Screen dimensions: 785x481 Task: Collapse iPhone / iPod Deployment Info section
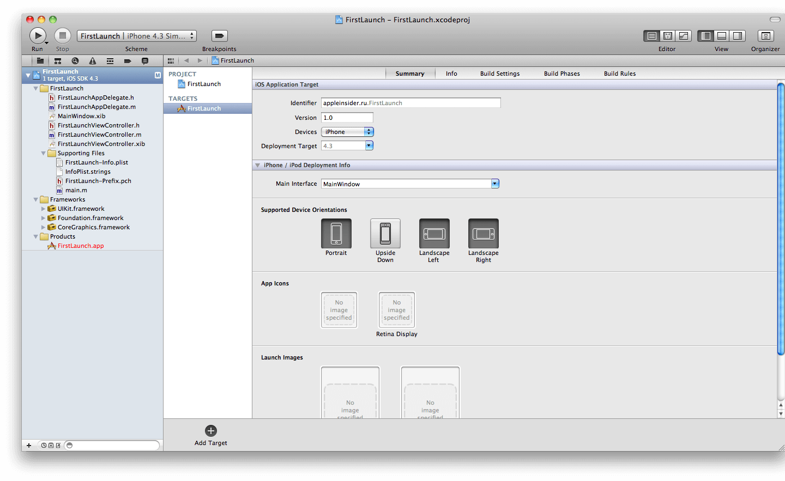click(257, 165)
